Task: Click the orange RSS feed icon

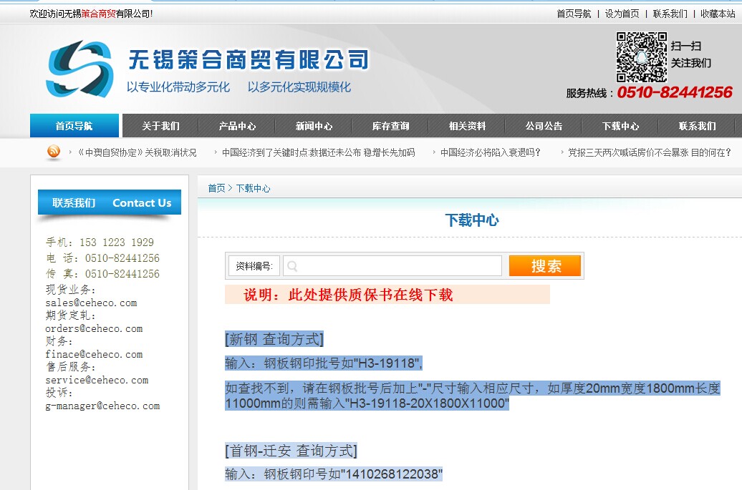Action: 54,152
